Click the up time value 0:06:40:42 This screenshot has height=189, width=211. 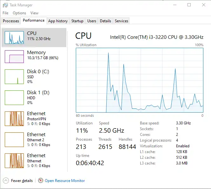click(x=90, y=163)
